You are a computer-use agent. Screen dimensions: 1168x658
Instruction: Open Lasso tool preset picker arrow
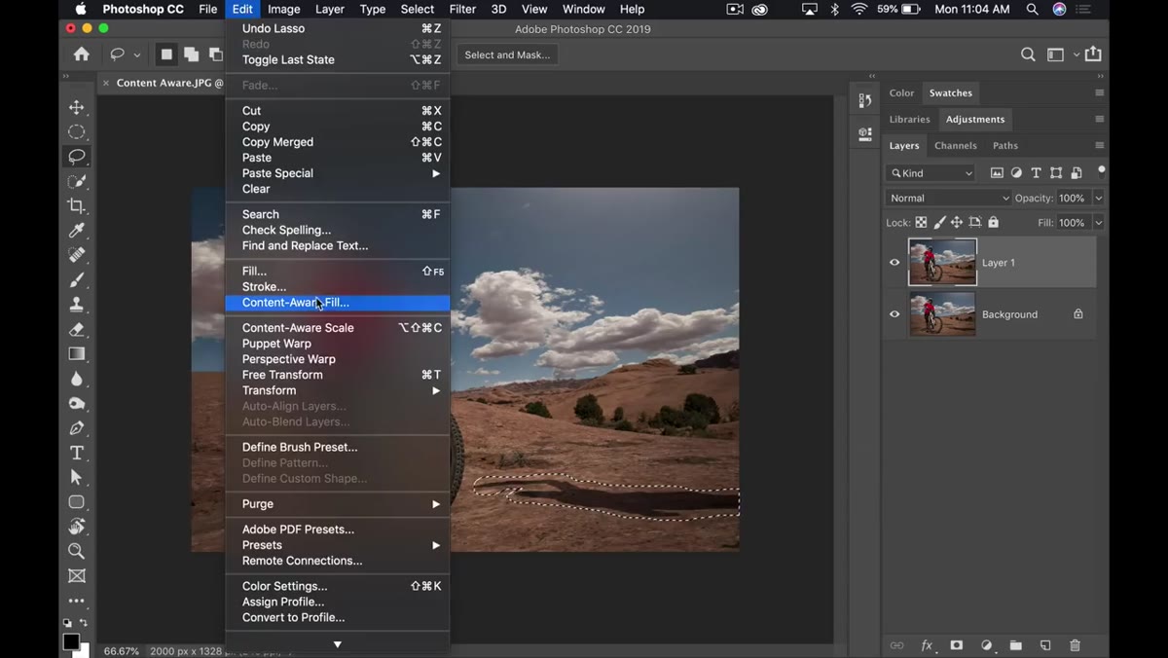(137, 55)
